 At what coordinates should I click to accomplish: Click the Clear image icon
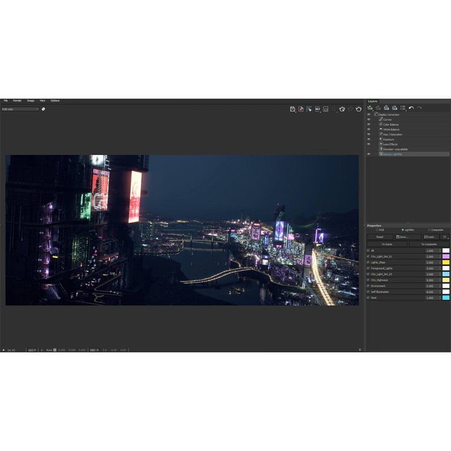tap(301, 109)
